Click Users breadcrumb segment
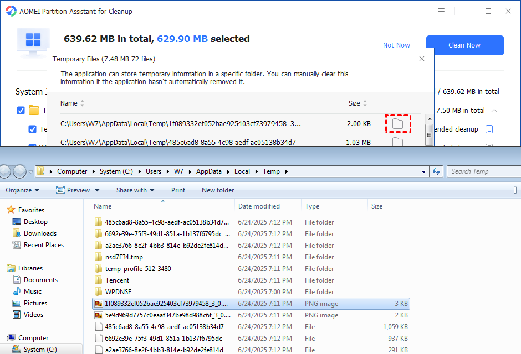Viewport: 521px width, 354px height. 154,171
